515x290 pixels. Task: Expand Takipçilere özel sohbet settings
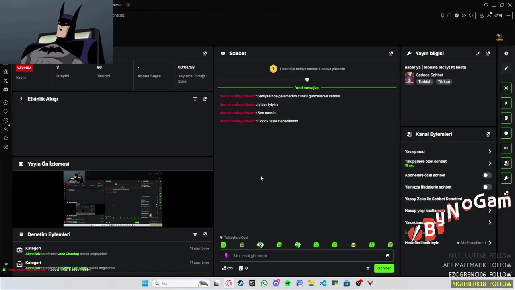pyautogui.click(x=490, y=164)
